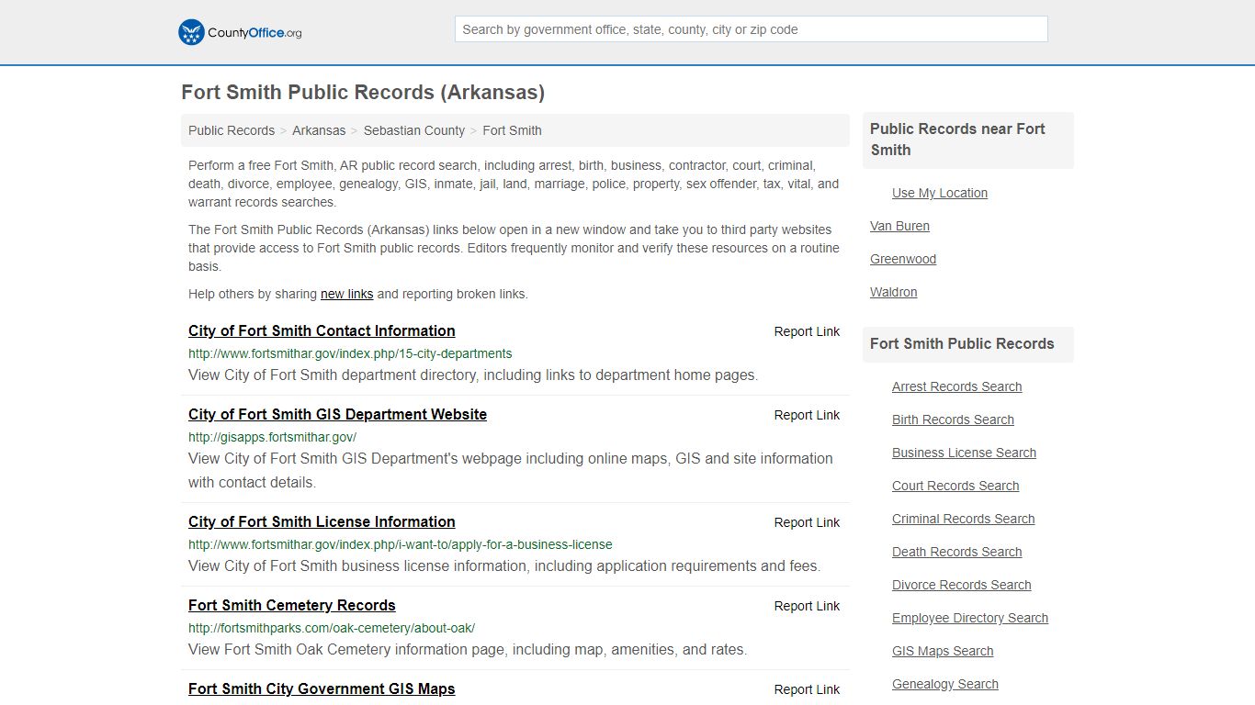The image size is (1255, 705).
Task: Open City of Fort Smith GIS Department Website
Action: pos(337,414)
